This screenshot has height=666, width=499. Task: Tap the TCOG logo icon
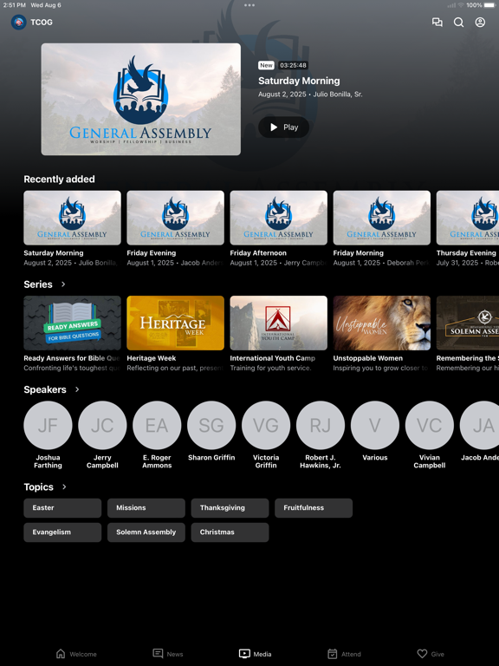click(x=19, y=22)
